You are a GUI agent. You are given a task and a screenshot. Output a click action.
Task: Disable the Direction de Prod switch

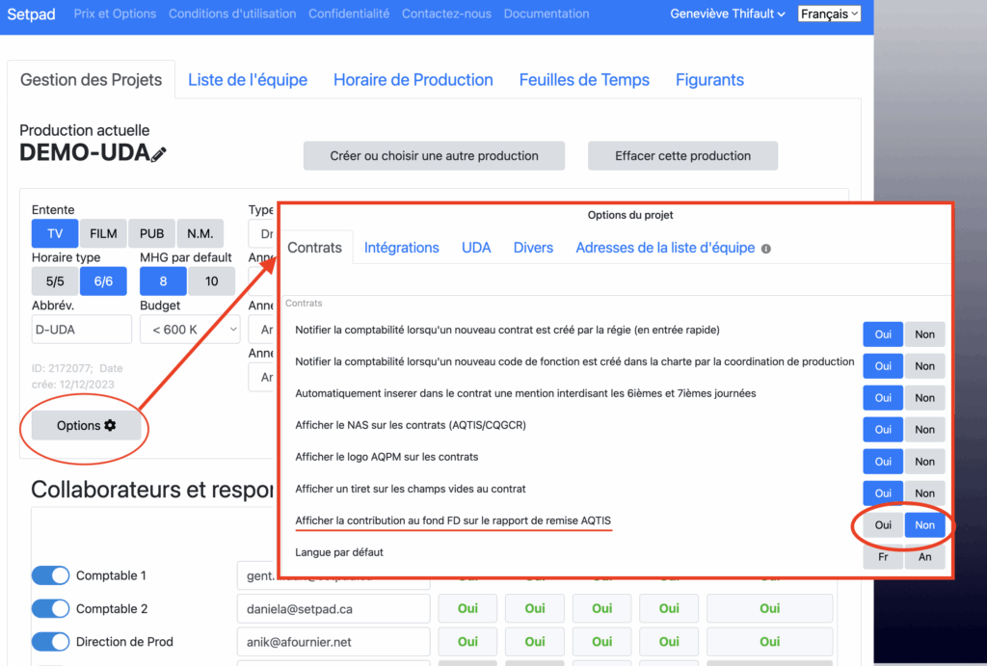pos(50,641)
